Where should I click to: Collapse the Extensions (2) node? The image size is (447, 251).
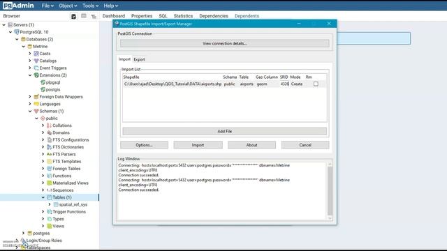click(x=30, y=75)
